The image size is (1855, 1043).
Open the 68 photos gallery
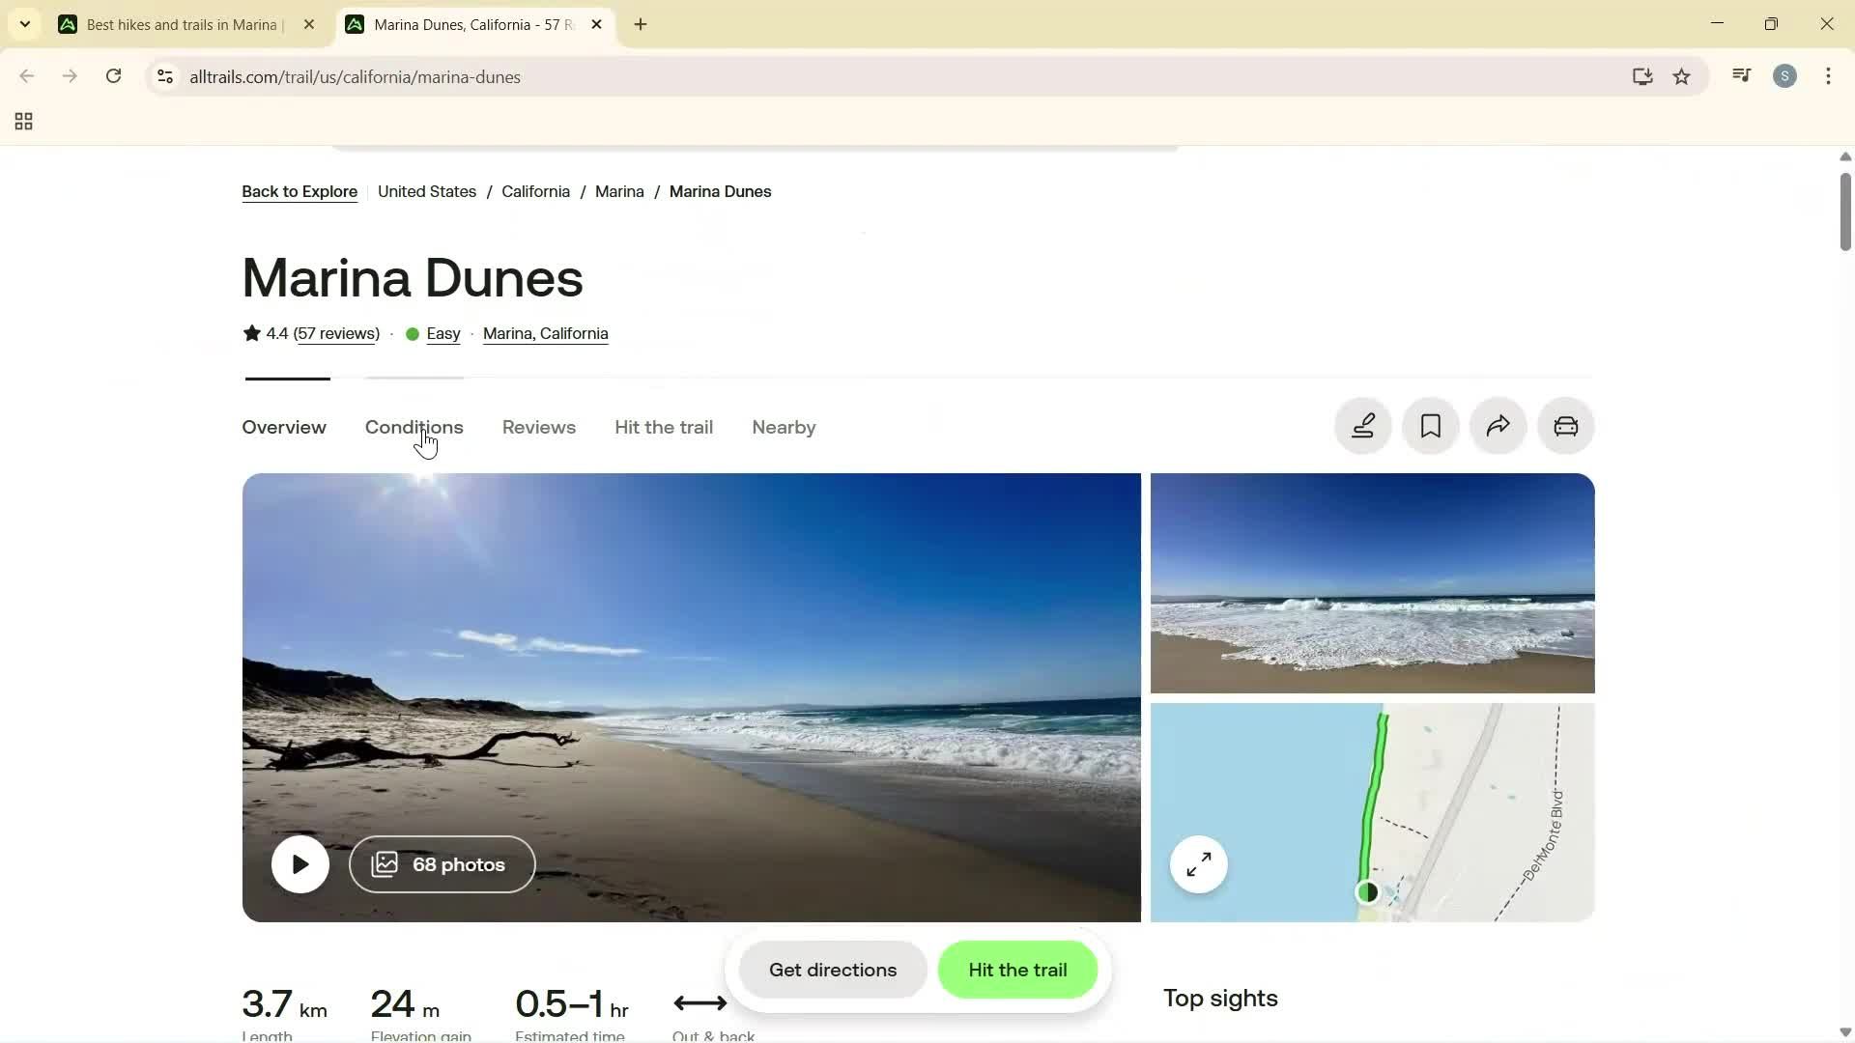(x=442, y=863)
